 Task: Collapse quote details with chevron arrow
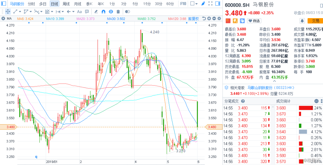(x=274, y=82)
